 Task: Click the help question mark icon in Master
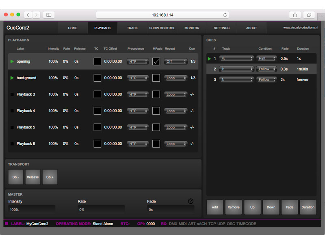[191, 201]
